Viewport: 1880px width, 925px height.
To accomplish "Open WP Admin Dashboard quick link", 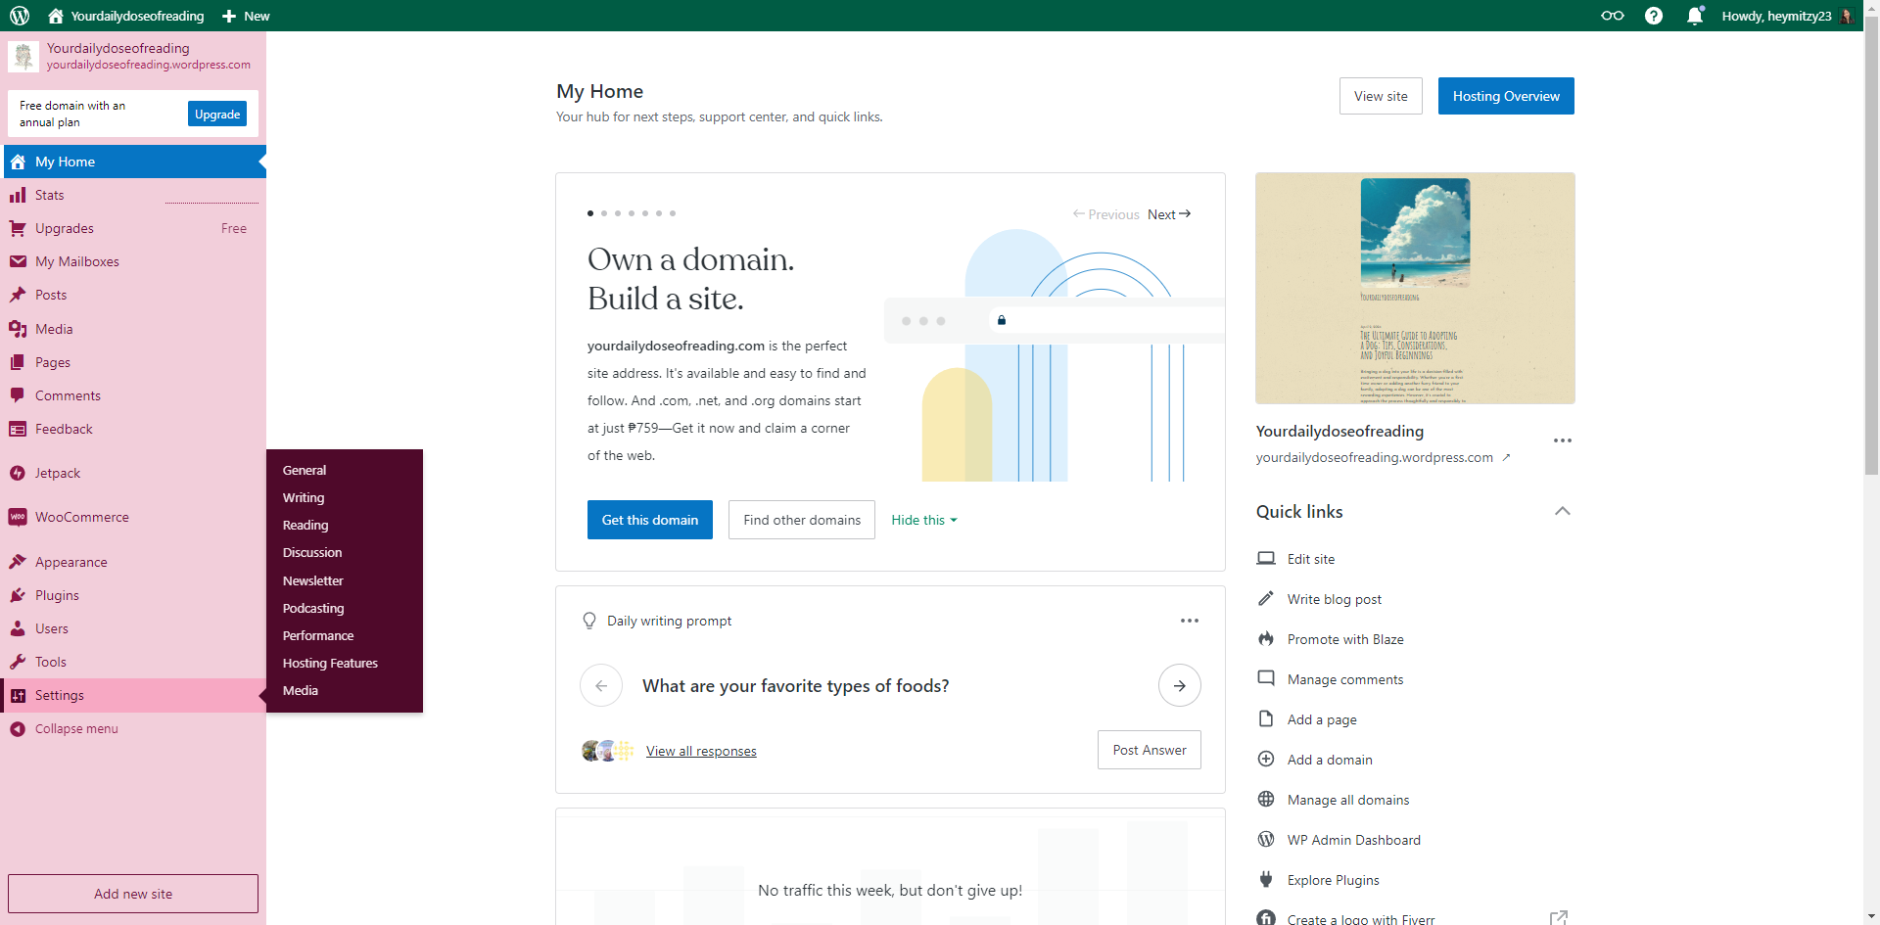I will pos(1353,840).
